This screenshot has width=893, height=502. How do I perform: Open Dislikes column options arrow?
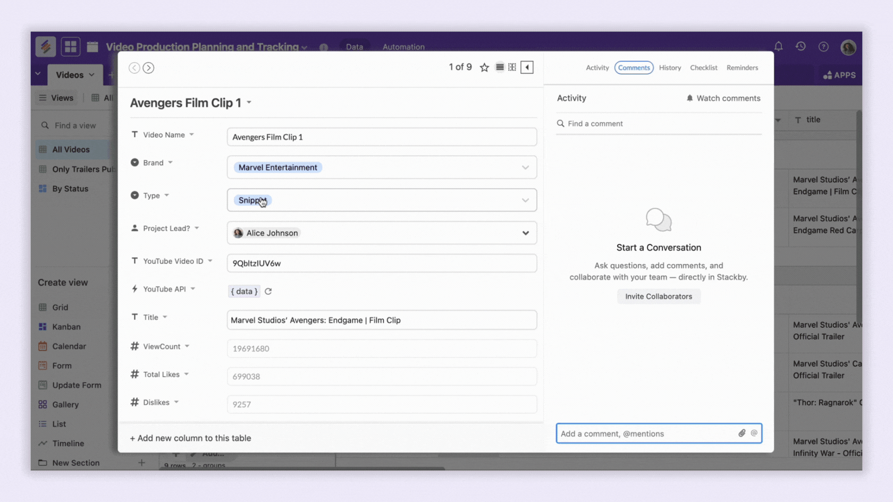tap(176, 402)
